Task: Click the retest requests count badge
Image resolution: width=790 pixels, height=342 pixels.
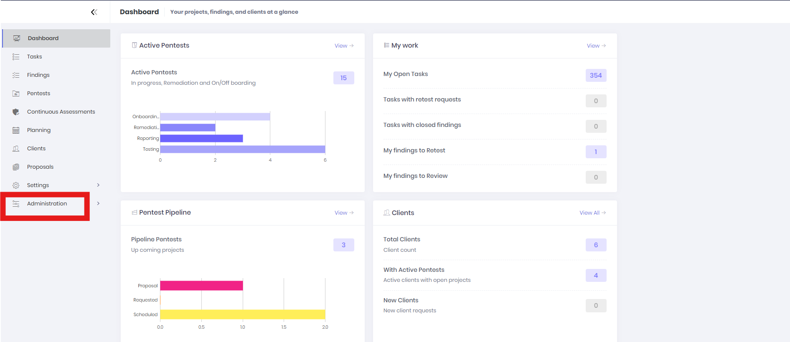Action: (x=596, y=101)
